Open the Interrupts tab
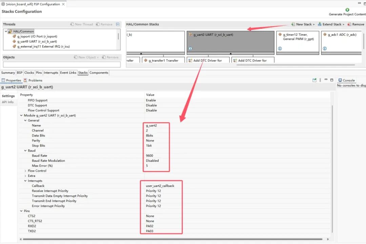Image resolution: width=366 pixels, height=244 pixels. pos(51,73)
